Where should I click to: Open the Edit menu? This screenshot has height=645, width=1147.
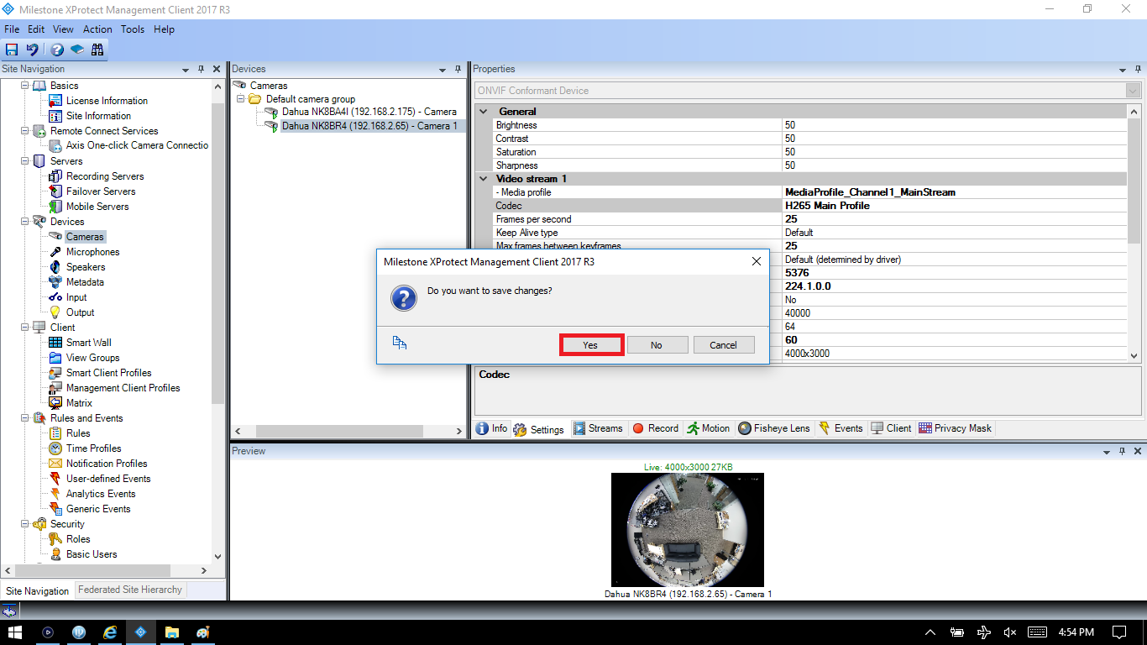tap(36, 29)
